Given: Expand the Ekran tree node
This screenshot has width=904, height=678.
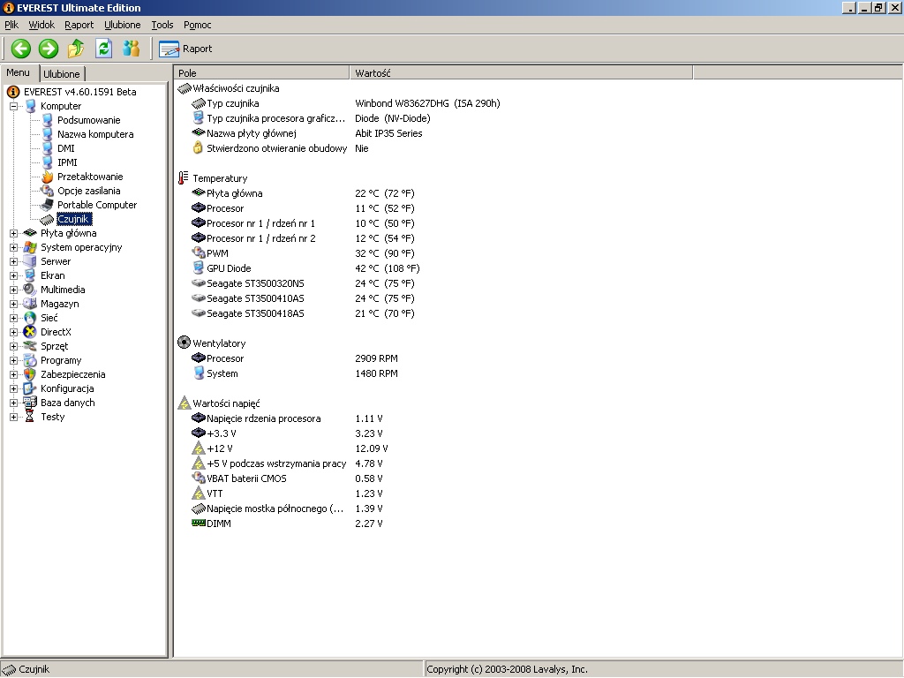Looking at the screenshot, I should [x=14, y=275].
